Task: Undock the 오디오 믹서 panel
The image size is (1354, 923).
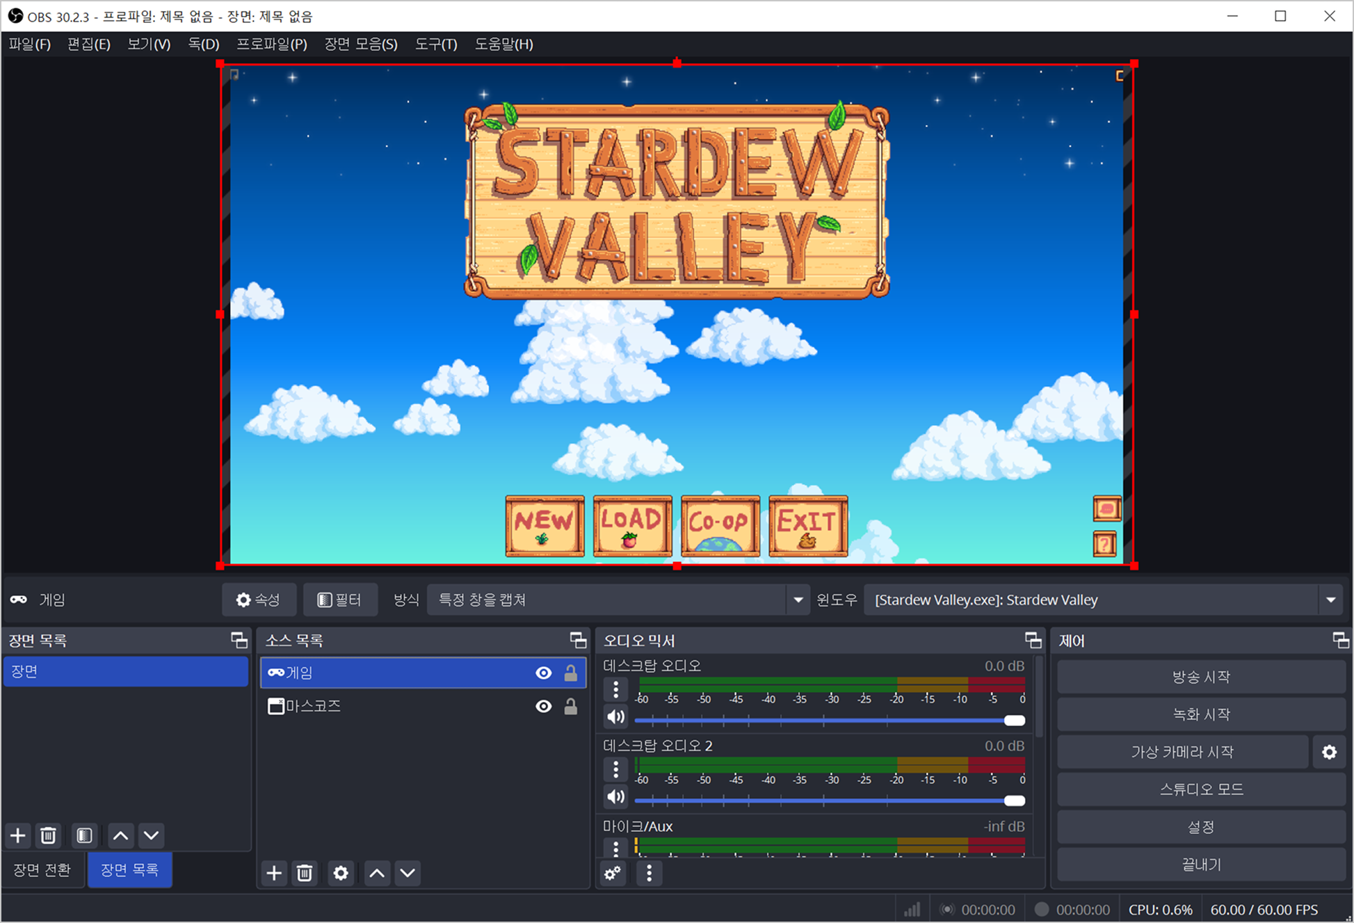Action: (1033, 640)
